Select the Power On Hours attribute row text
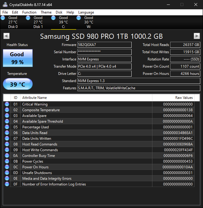Viewport: 203px width, 208px height. tap(35, 167)
